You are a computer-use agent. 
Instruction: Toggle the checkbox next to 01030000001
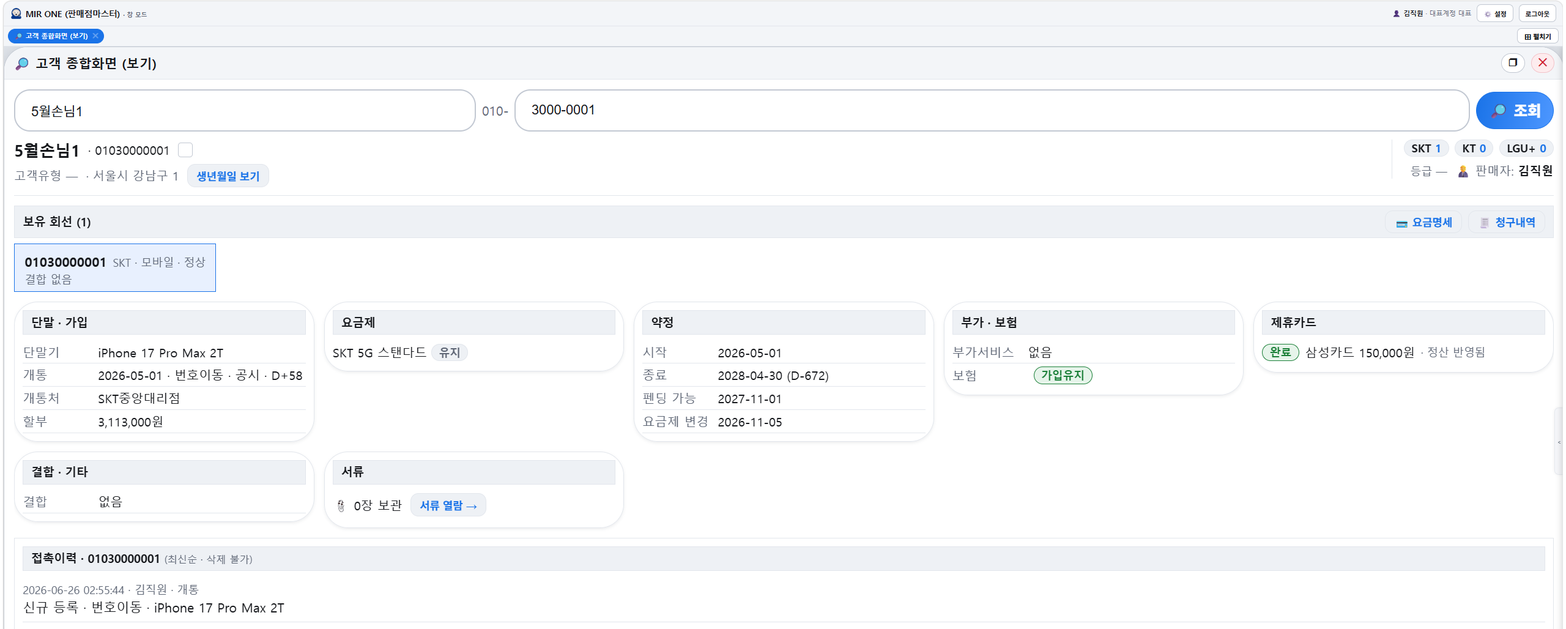(185, 150)
